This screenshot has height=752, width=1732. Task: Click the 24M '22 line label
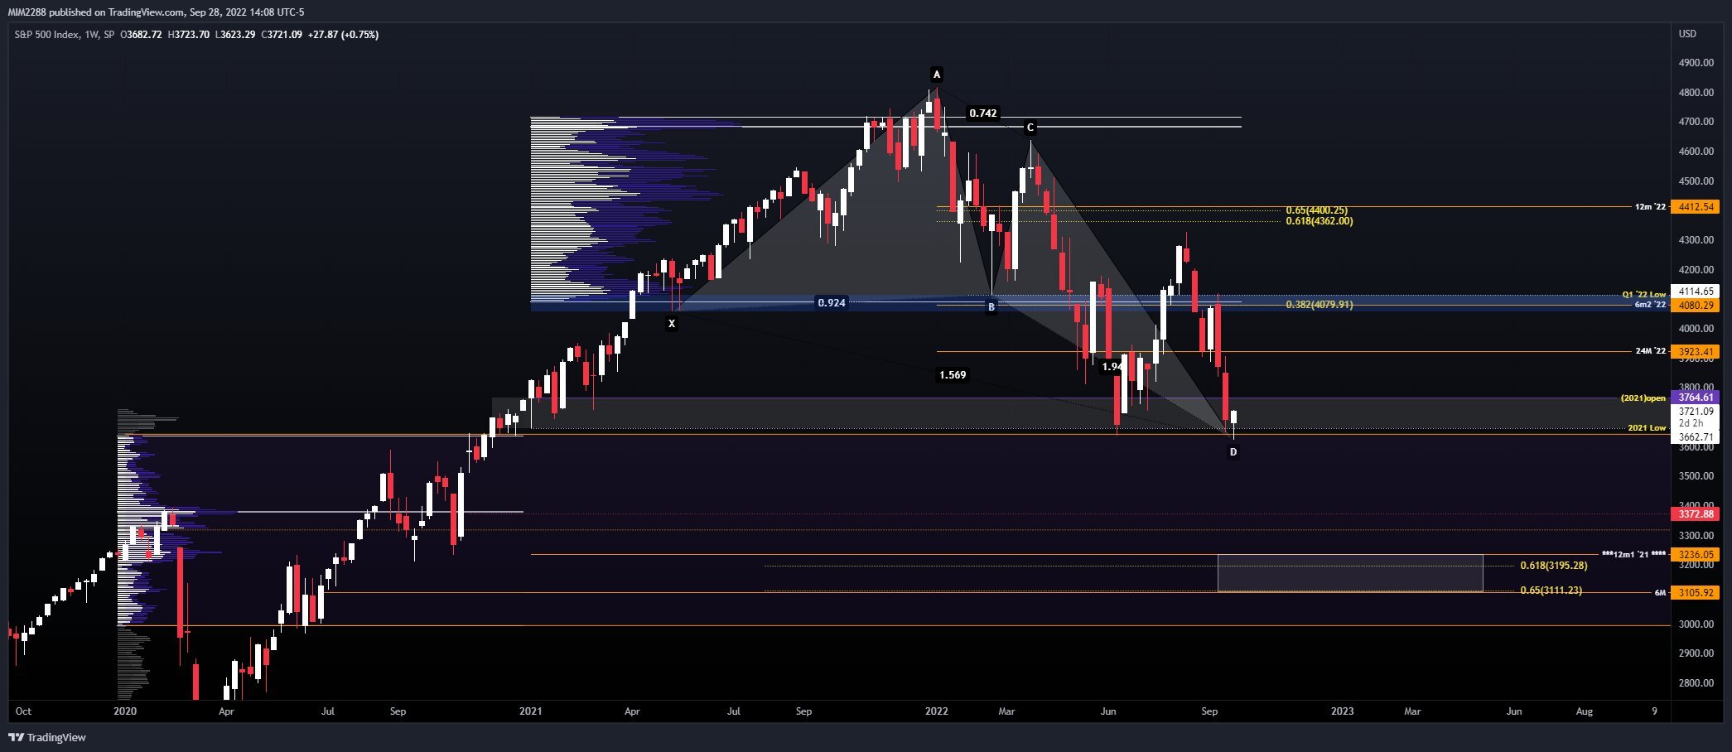pyautogui.click(x=1651, y=351)
